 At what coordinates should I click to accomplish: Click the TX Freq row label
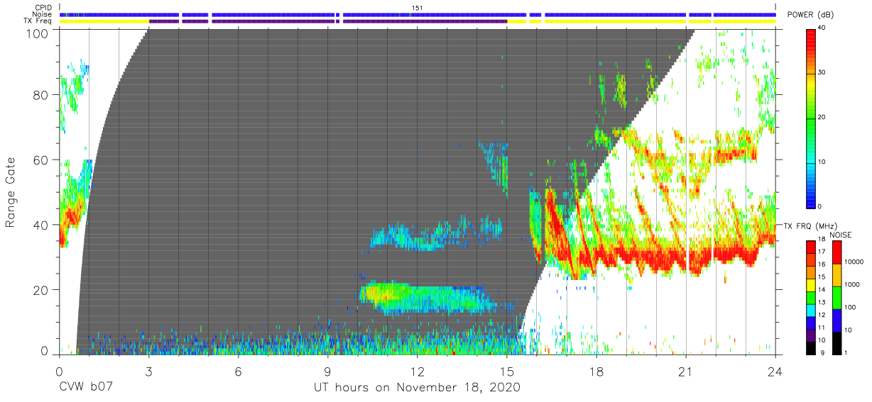point(38,21)
